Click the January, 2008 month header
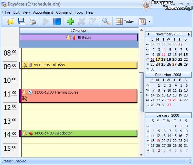The image size is (193, 165). (168, 115)
